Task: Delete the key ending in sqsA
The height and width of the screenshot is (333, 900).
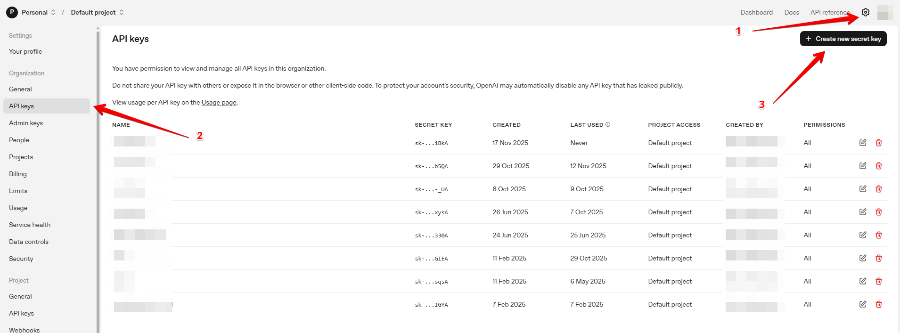Action: 879,281
